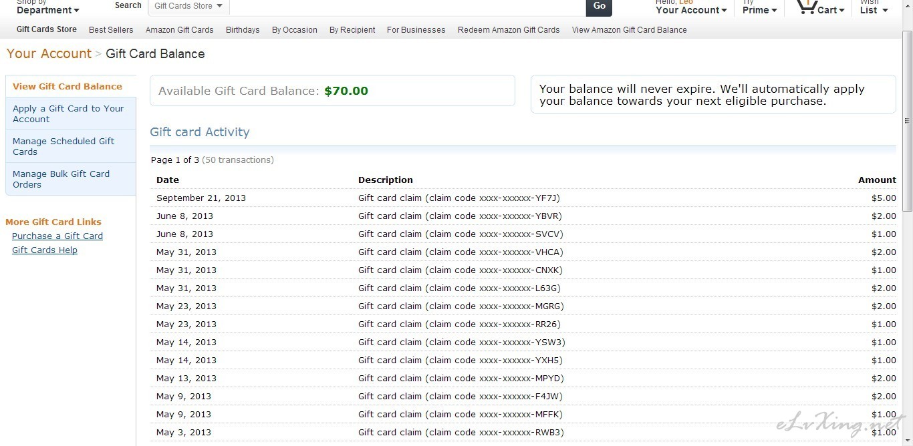Open the For Businesses navigation item
The image size is (913, 446).
point(416,30)
